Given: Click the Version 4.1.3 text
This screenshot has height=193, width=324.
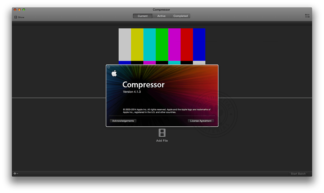Looking at the screenshot, I should pyautogui.click(x=132, y=92).
